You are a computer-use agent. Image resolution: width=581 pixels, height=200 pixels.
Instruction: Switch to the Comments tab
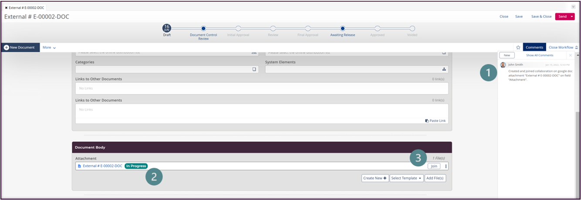534,47
